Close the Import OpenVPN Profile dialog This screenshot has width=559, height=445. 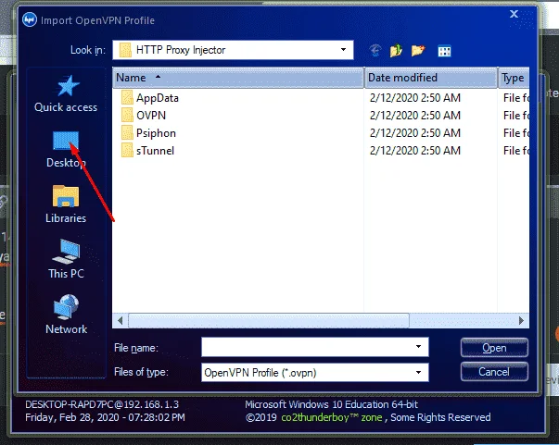pyautogui.click(x=514, y=14)
